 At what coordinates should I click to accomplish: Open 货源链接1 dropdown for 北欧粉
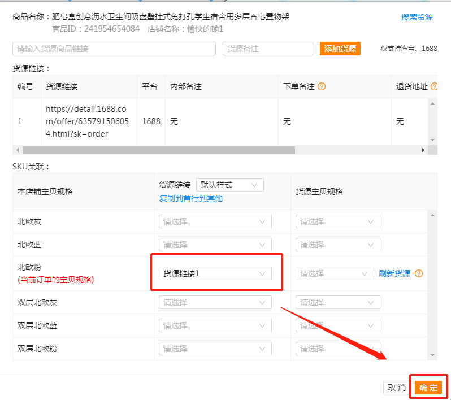215,273
